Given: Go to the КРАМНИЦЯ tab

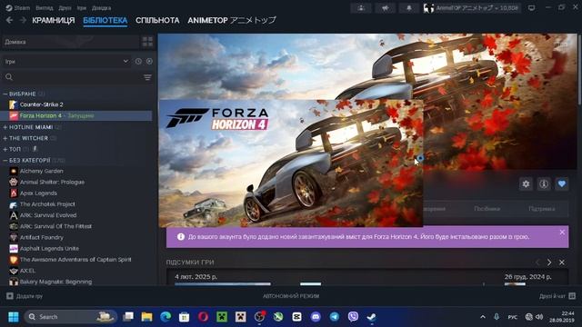Looking at the screenshot, I should tap(53, 20).
